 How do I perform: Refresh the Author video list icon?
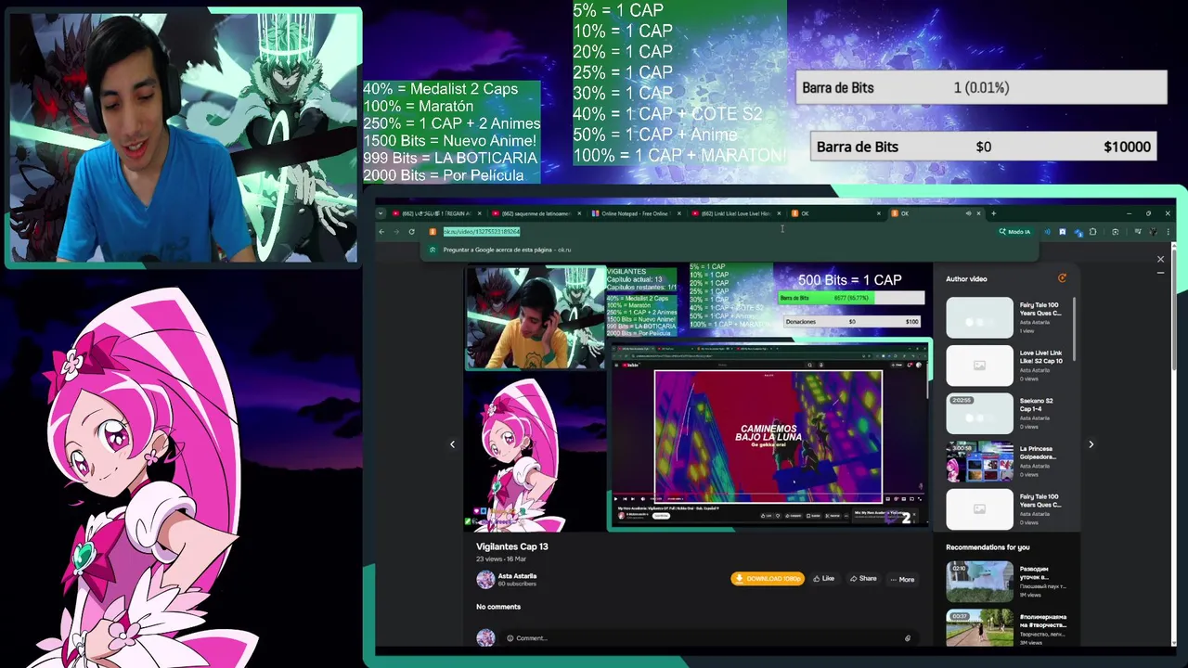click(1062, 278)
